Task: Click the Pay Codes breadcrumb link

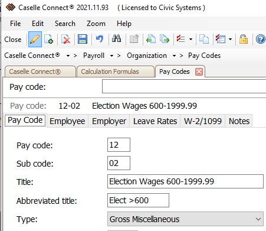Action: tap(205, 56)
